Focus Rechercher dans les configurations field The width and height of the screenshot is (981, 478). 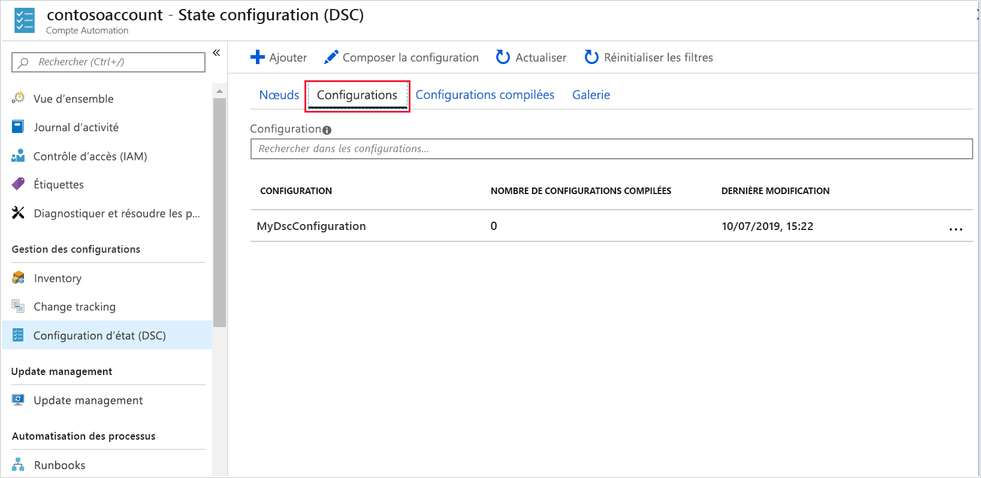[x=611, y=149]
